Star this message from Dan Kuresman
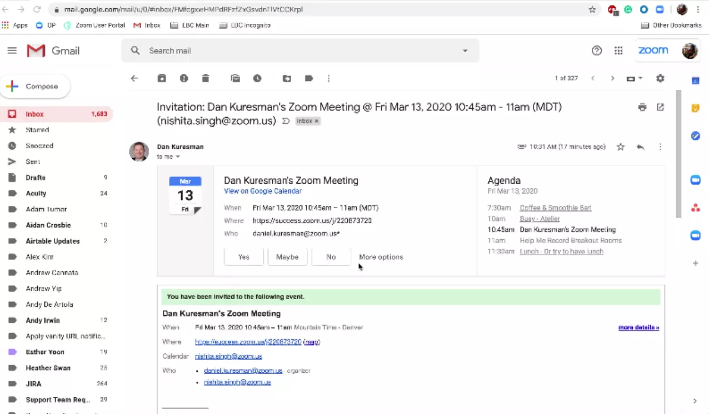 (621, 147)
